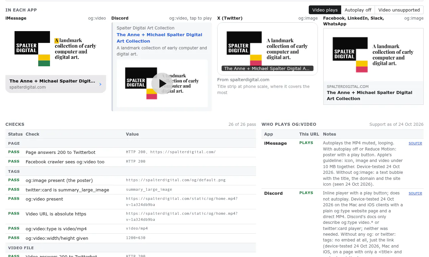Click the "og:video, tap to play" Discord label
This screenshot has height=257, width=429.
point(191,18)
